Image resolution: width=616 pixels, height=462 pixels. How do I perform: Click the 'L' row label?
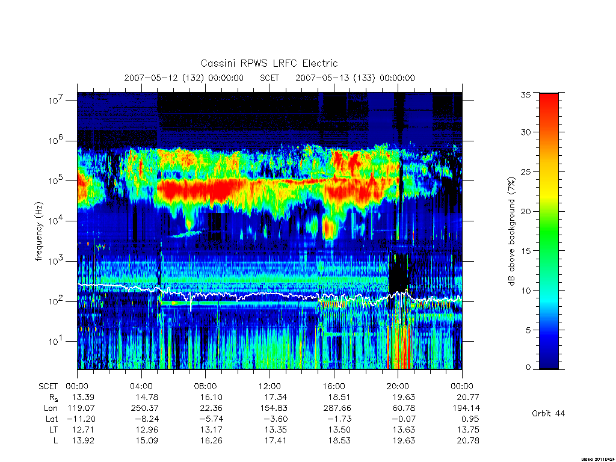pyautogui.click(x=55, y=440)
